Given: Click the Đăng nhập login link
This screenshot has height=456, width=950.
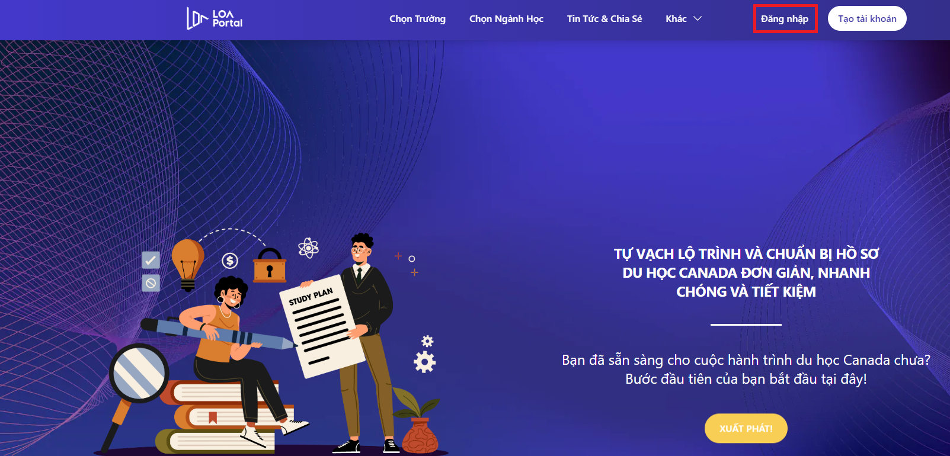Looking at the screenshot, I should (785, 18).
